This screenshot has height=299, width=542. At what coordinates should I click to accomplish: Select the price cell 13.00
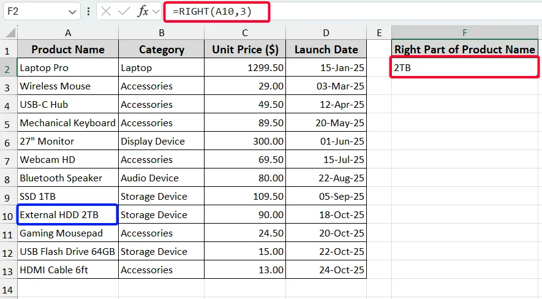point(245,269)
